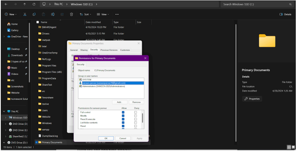Select SYSTEM in group or user names

point(111,80)
